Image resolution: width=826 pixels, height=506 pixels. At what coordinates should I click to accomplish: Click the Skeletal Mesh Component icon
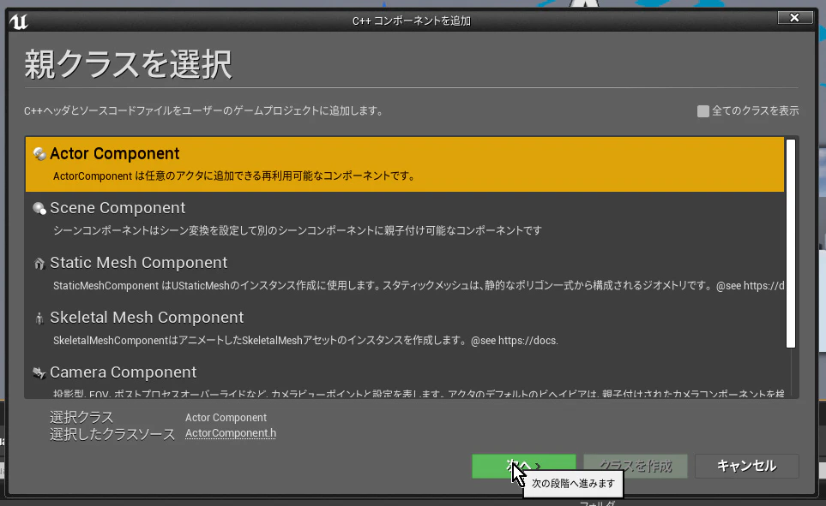[x=39, y=318]
